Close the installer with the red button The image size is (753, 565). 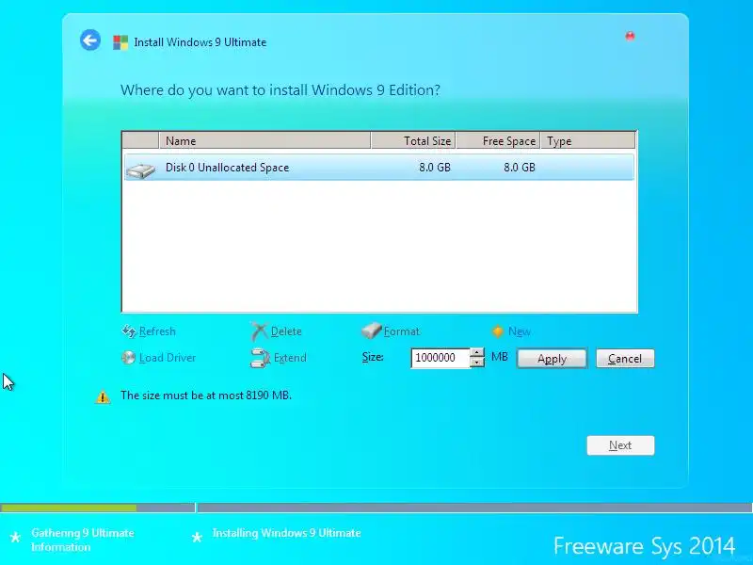[x=630, y=36]
